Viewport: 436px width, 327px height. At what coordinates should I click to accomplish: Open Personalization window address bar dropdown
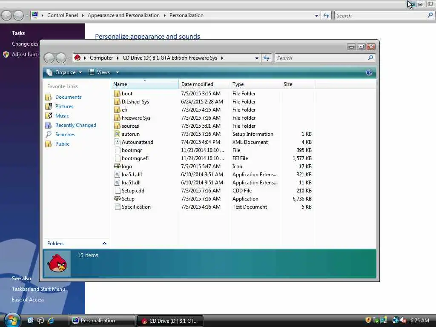click(316, 16)
